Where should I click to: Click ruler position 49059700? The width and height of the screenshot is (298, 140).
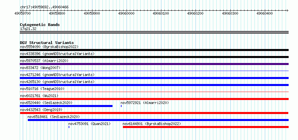[22, 14]
